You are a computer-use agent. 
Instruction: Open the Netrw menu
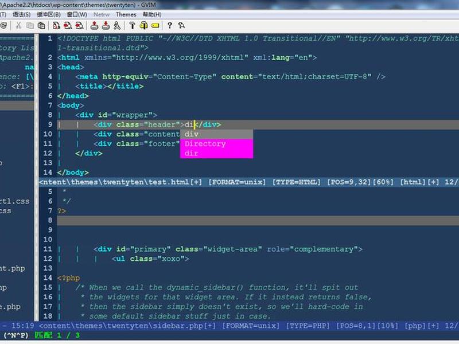pos(102,14)
